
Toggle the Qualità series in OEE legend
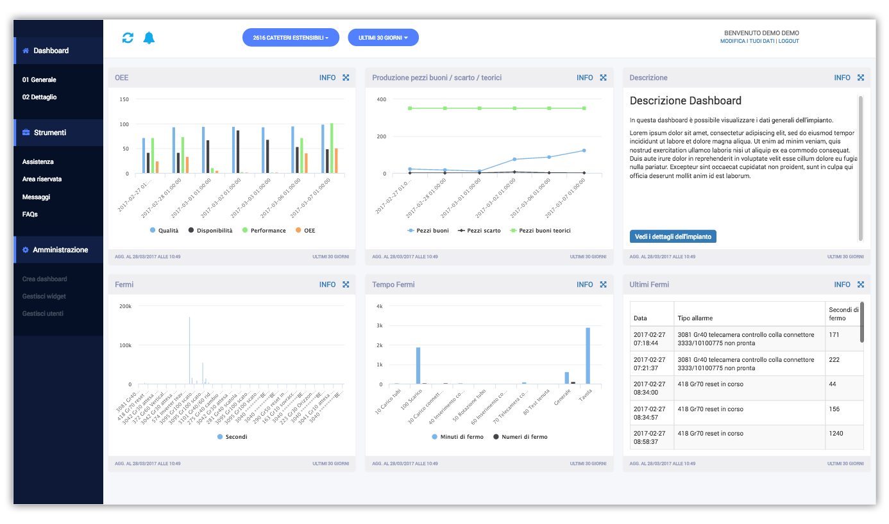coord(164,231)
